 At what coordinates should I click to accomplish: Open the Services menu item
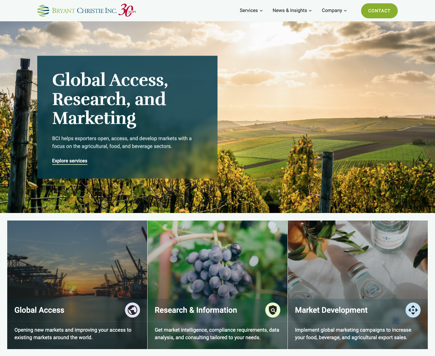249,11
